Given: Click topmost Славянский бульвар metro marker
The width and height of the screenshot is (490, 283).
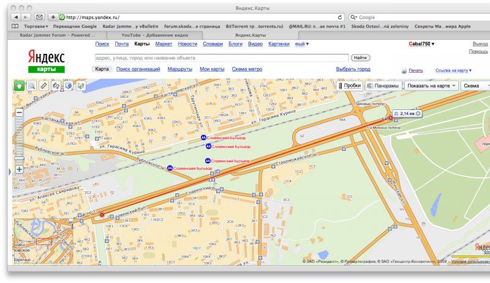Looking at the screenshot, I should pyautogui.click(x=203, y=138).
